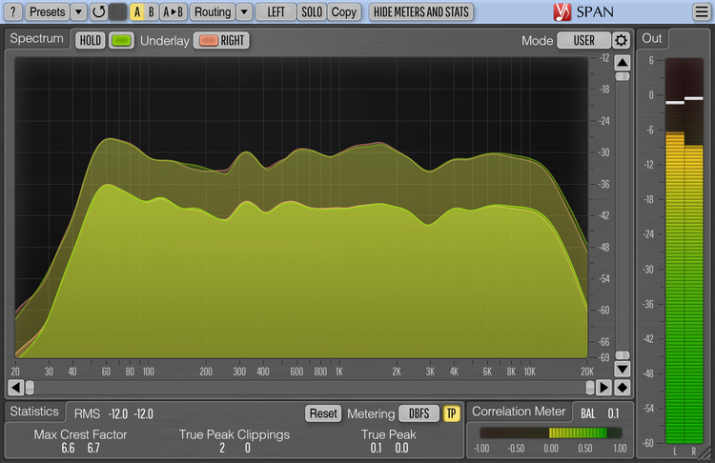715x463 pixels.
Task: Click the help question mark button
Action: coord(13,12)
